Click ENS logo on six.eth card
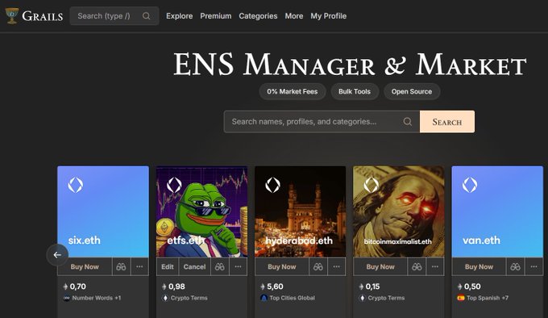 (x=76, y=185)
